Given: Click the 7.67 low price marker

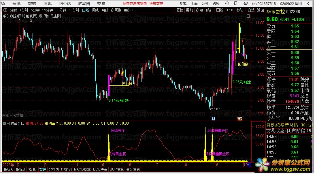Looking at the screenshot, I should coord(215,109).
